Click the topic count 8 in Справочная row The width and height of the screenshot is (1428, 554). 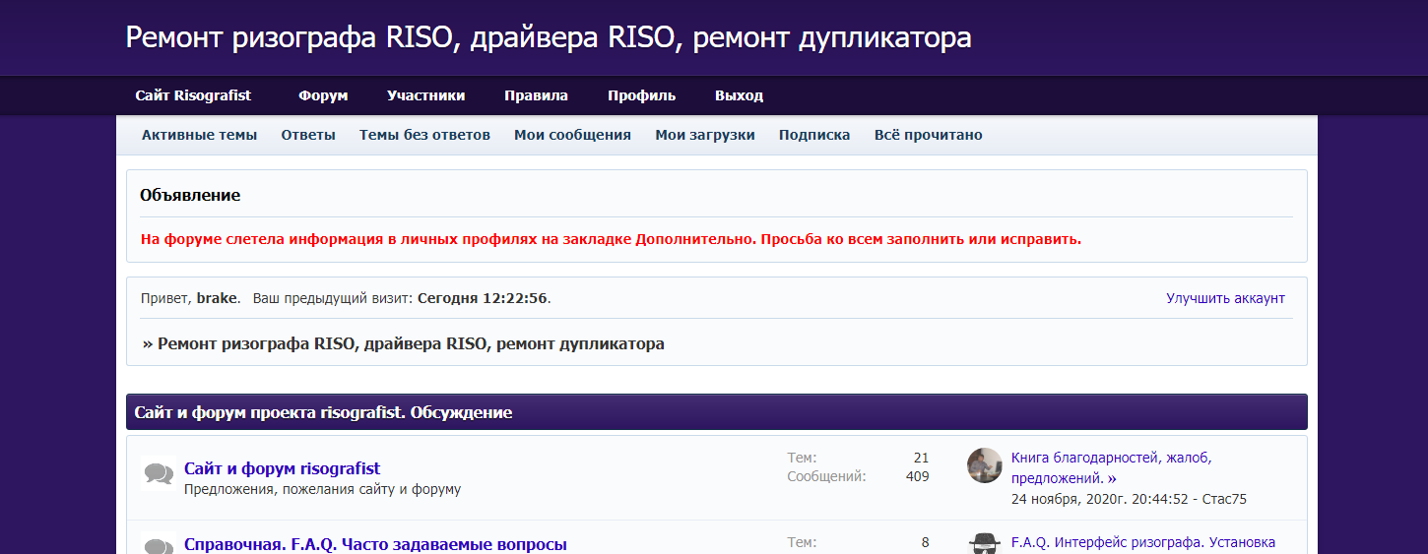(925, 542)
